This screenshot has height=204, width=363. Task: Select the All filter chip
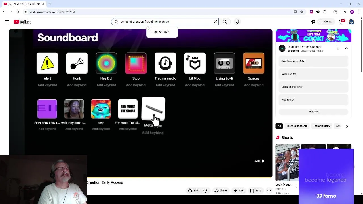pos(279,126)
